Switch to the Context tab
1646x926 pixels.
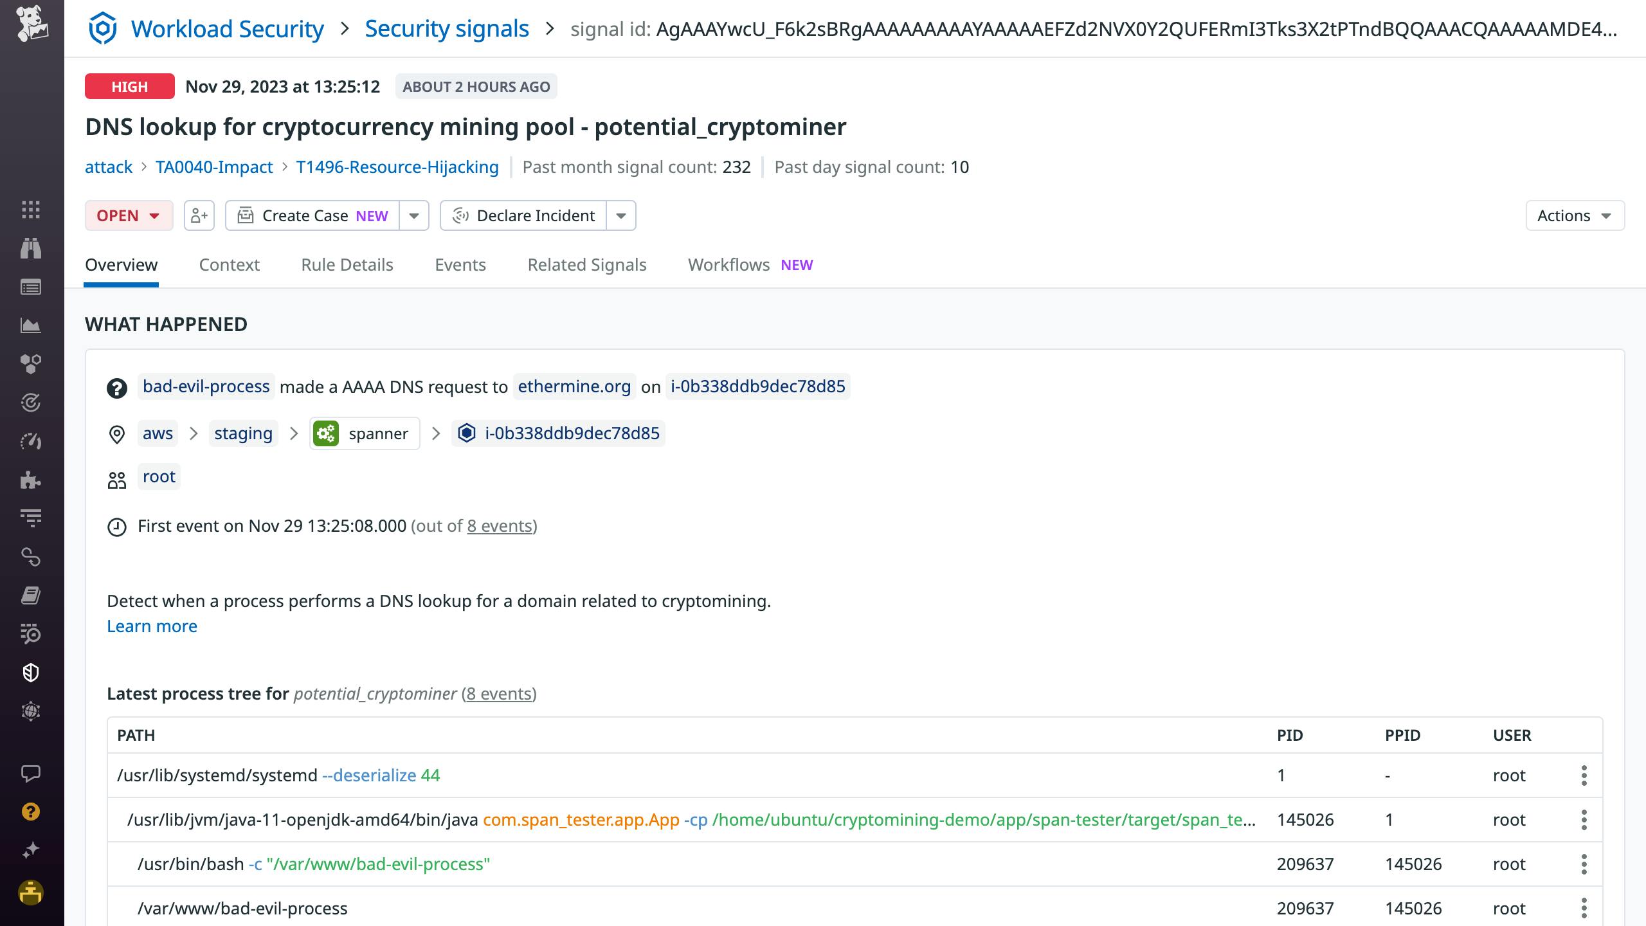click(x=228, y=264)
